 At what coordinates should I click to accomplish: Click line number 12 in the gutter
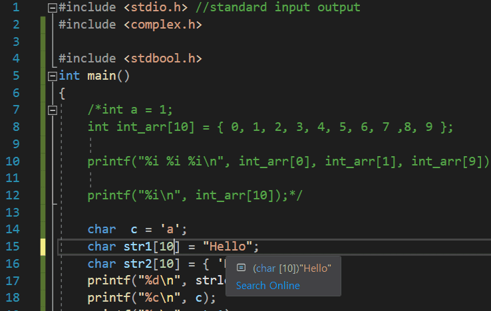coord(13,195)
